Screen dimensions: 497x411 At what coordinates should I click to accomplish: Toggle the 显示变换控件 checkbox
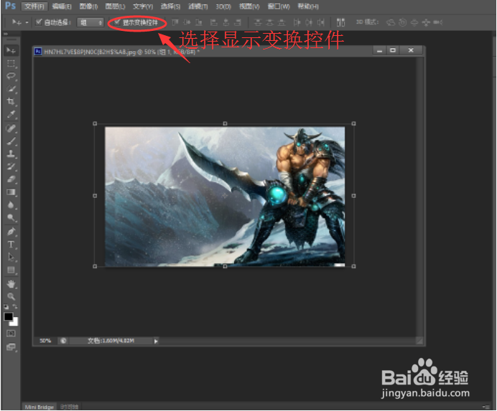coord(117,22)
